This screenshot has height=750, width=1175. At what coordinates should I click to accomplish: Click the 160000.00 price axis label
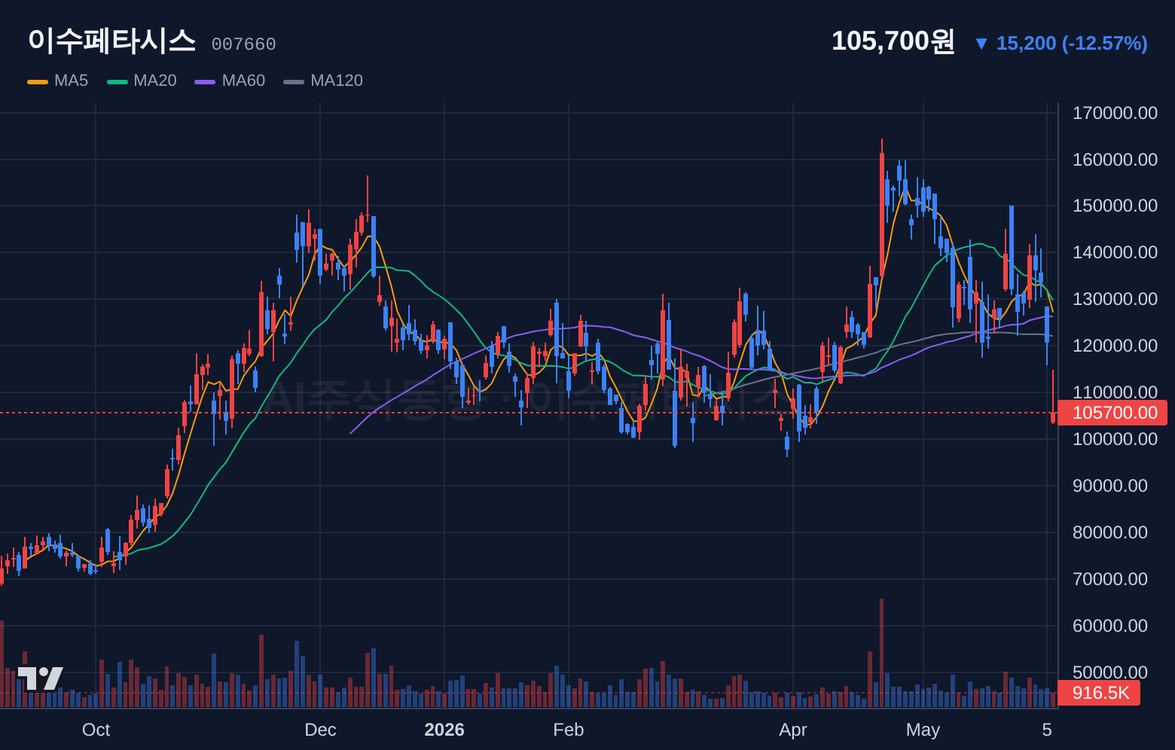1115,160
